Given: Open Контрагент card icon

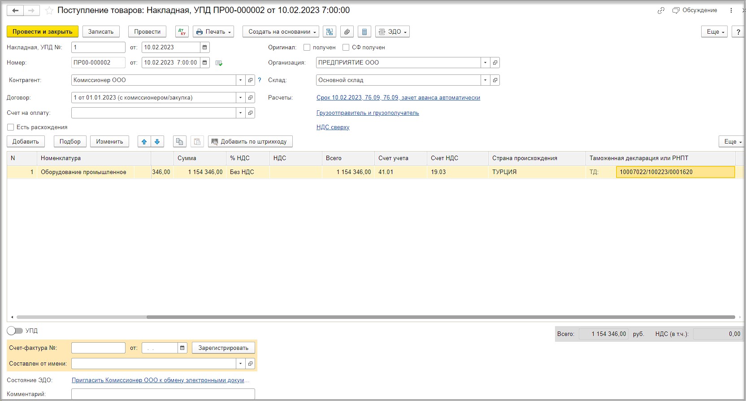Looking at the screenshot, I should 251,80.
